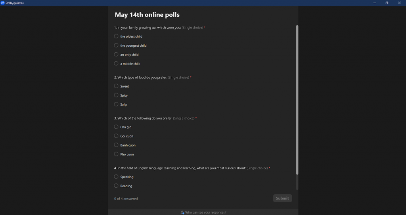Click the Submit button
The image size is (406, 215).
pyautogui.click(x=282, y=198)
